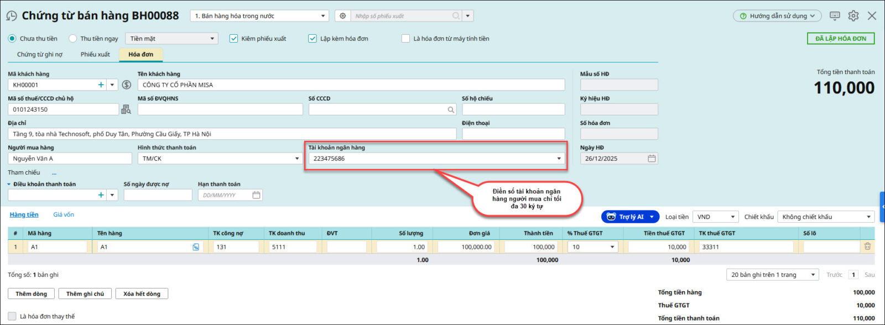
Task: Open the Giá vốn tab
Action: coord(64,214)
